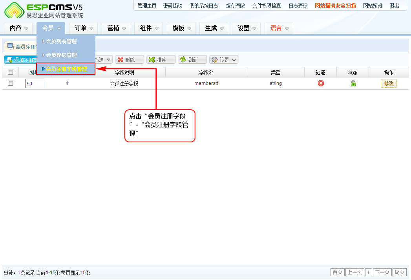Select 会员列表管理 from the menu

[x=62, y=41]
